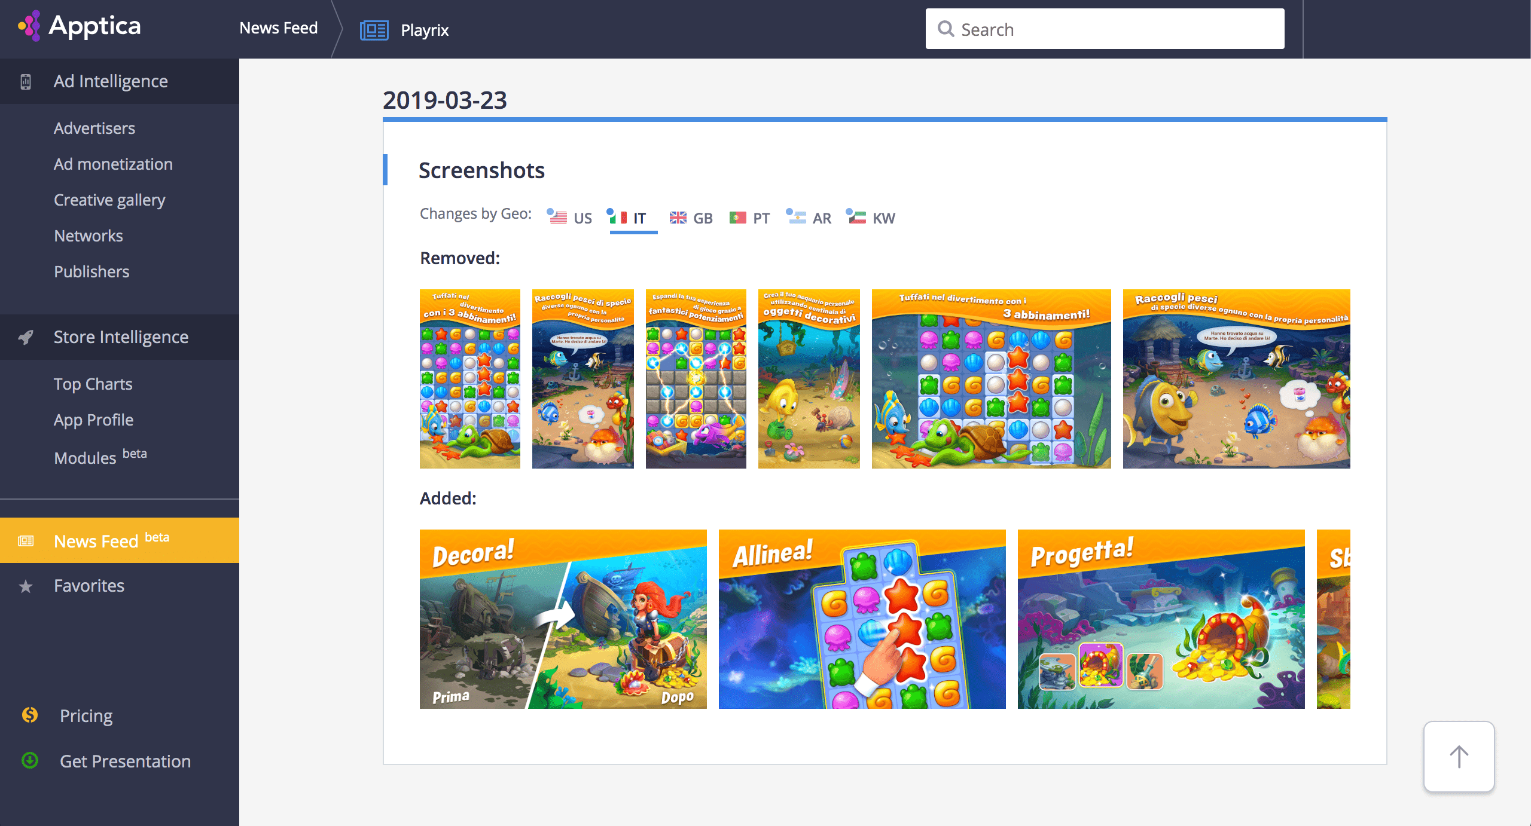
Task: Click the Pricing dollar icon
Action: tap(30, 715)
